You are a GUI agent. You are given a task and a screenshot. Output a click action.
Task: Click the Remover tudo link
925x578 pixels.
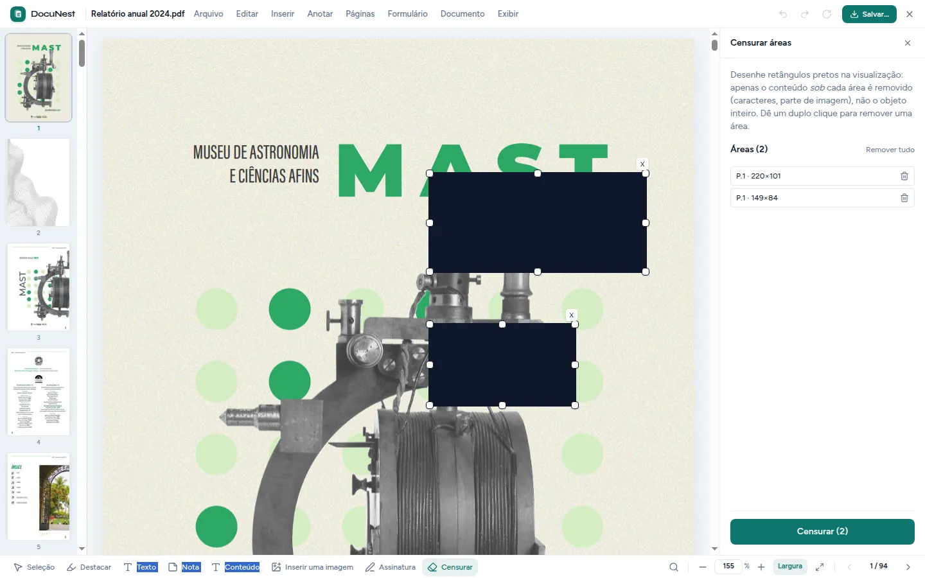890,150
